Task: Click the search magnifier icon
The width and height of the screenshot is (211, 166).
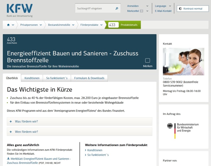Action: pos(117,9)
